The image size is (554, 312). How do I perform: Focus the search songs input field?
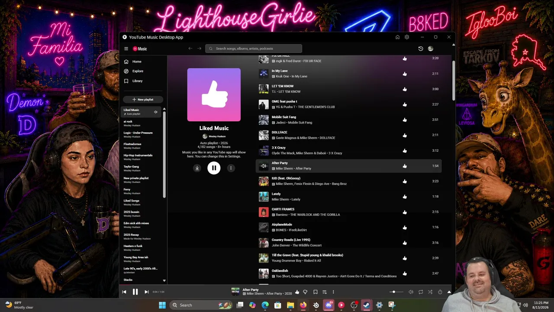(x=254, y=49)
